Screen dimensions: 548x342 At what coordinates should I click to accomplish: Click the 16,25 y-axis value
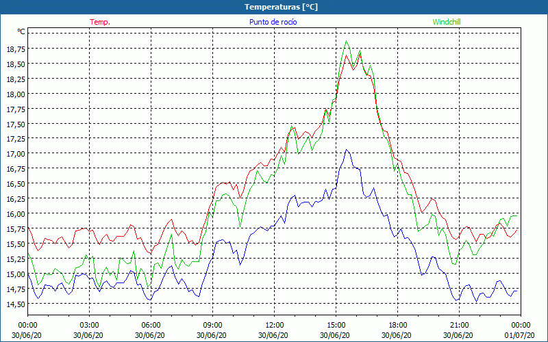(x=16, y=198)
